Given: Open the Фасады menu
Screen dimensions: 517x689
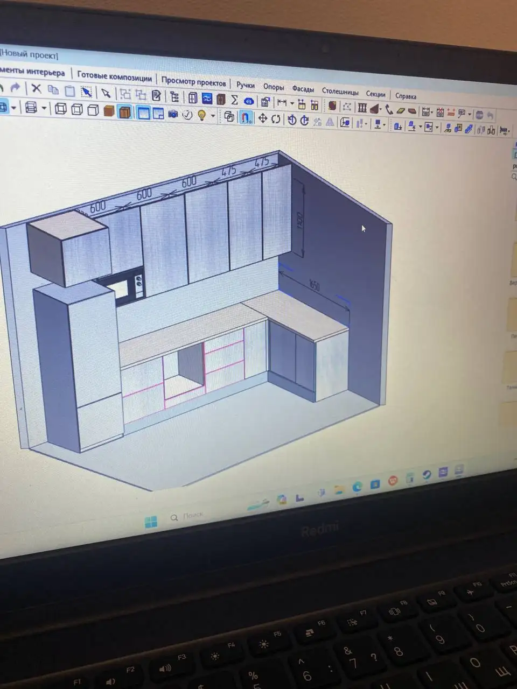Looking at the screenshot, I should [303, 89].
